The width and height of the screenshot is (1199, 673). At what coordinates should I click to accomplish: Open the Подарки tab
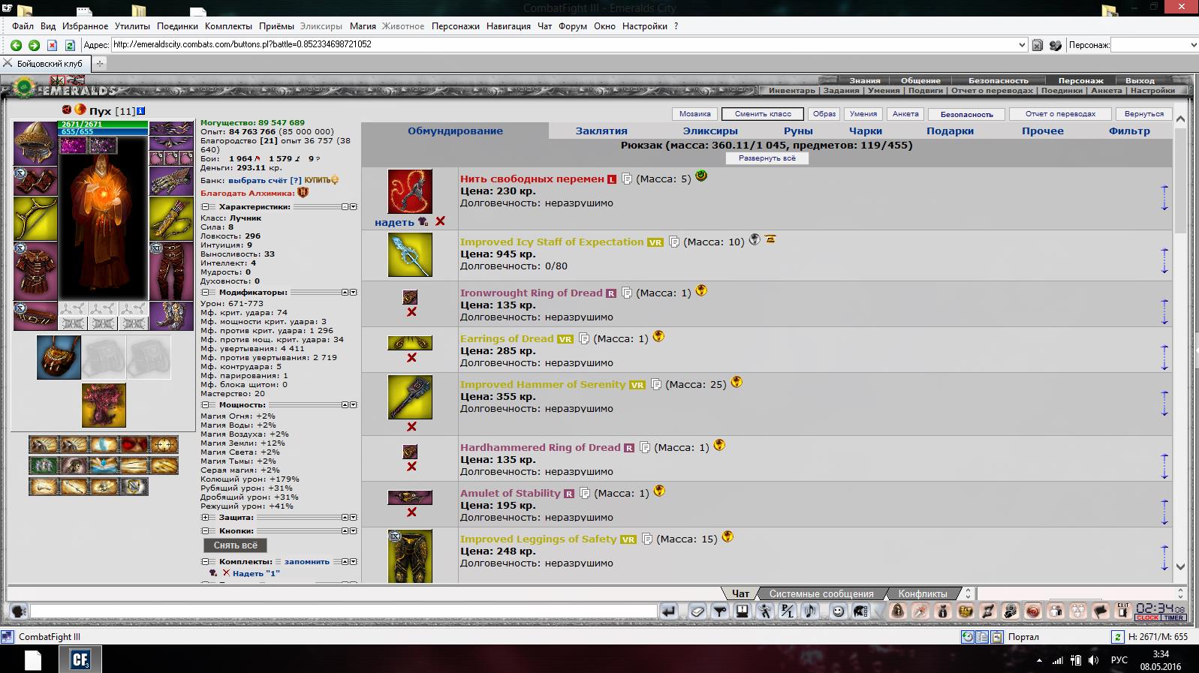pos(950,131)
